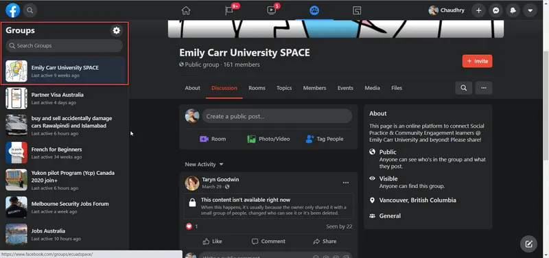Image resolution: width=549 pixels, height=258 pixels.
Task: Open the Facebook Home icon
Action: pyautogui.click(x=186, y=10)
